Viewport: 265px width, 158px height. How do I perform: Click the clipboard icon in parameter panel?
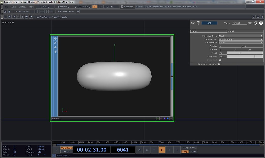pos(255,23)
